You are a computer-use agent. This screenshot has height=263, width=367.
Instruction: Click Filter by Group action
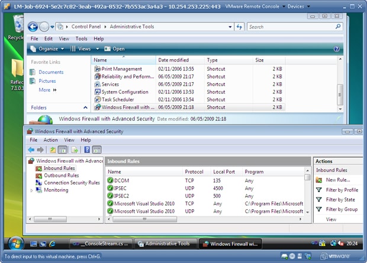click(x=342, y=209)
